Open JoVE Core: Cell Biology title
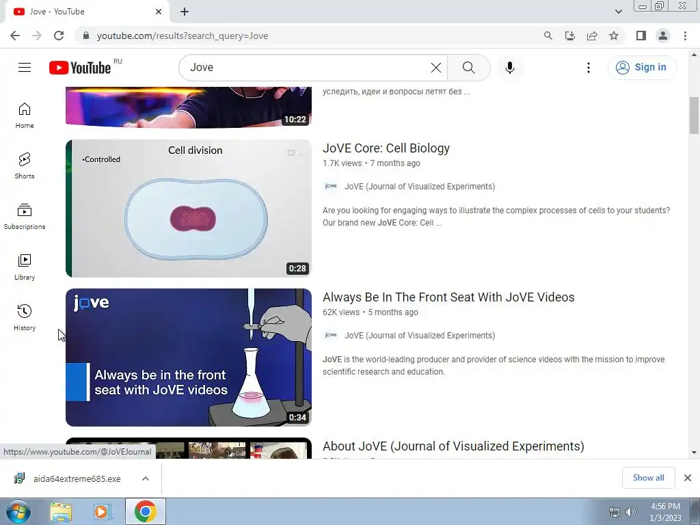Viewport: 700px width, 525px height. pyautogui.click(x=386, y=148)
